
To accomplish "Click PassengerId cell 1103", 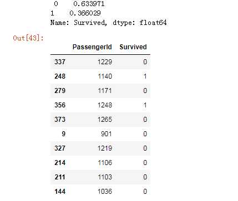I will coord(105,177).
